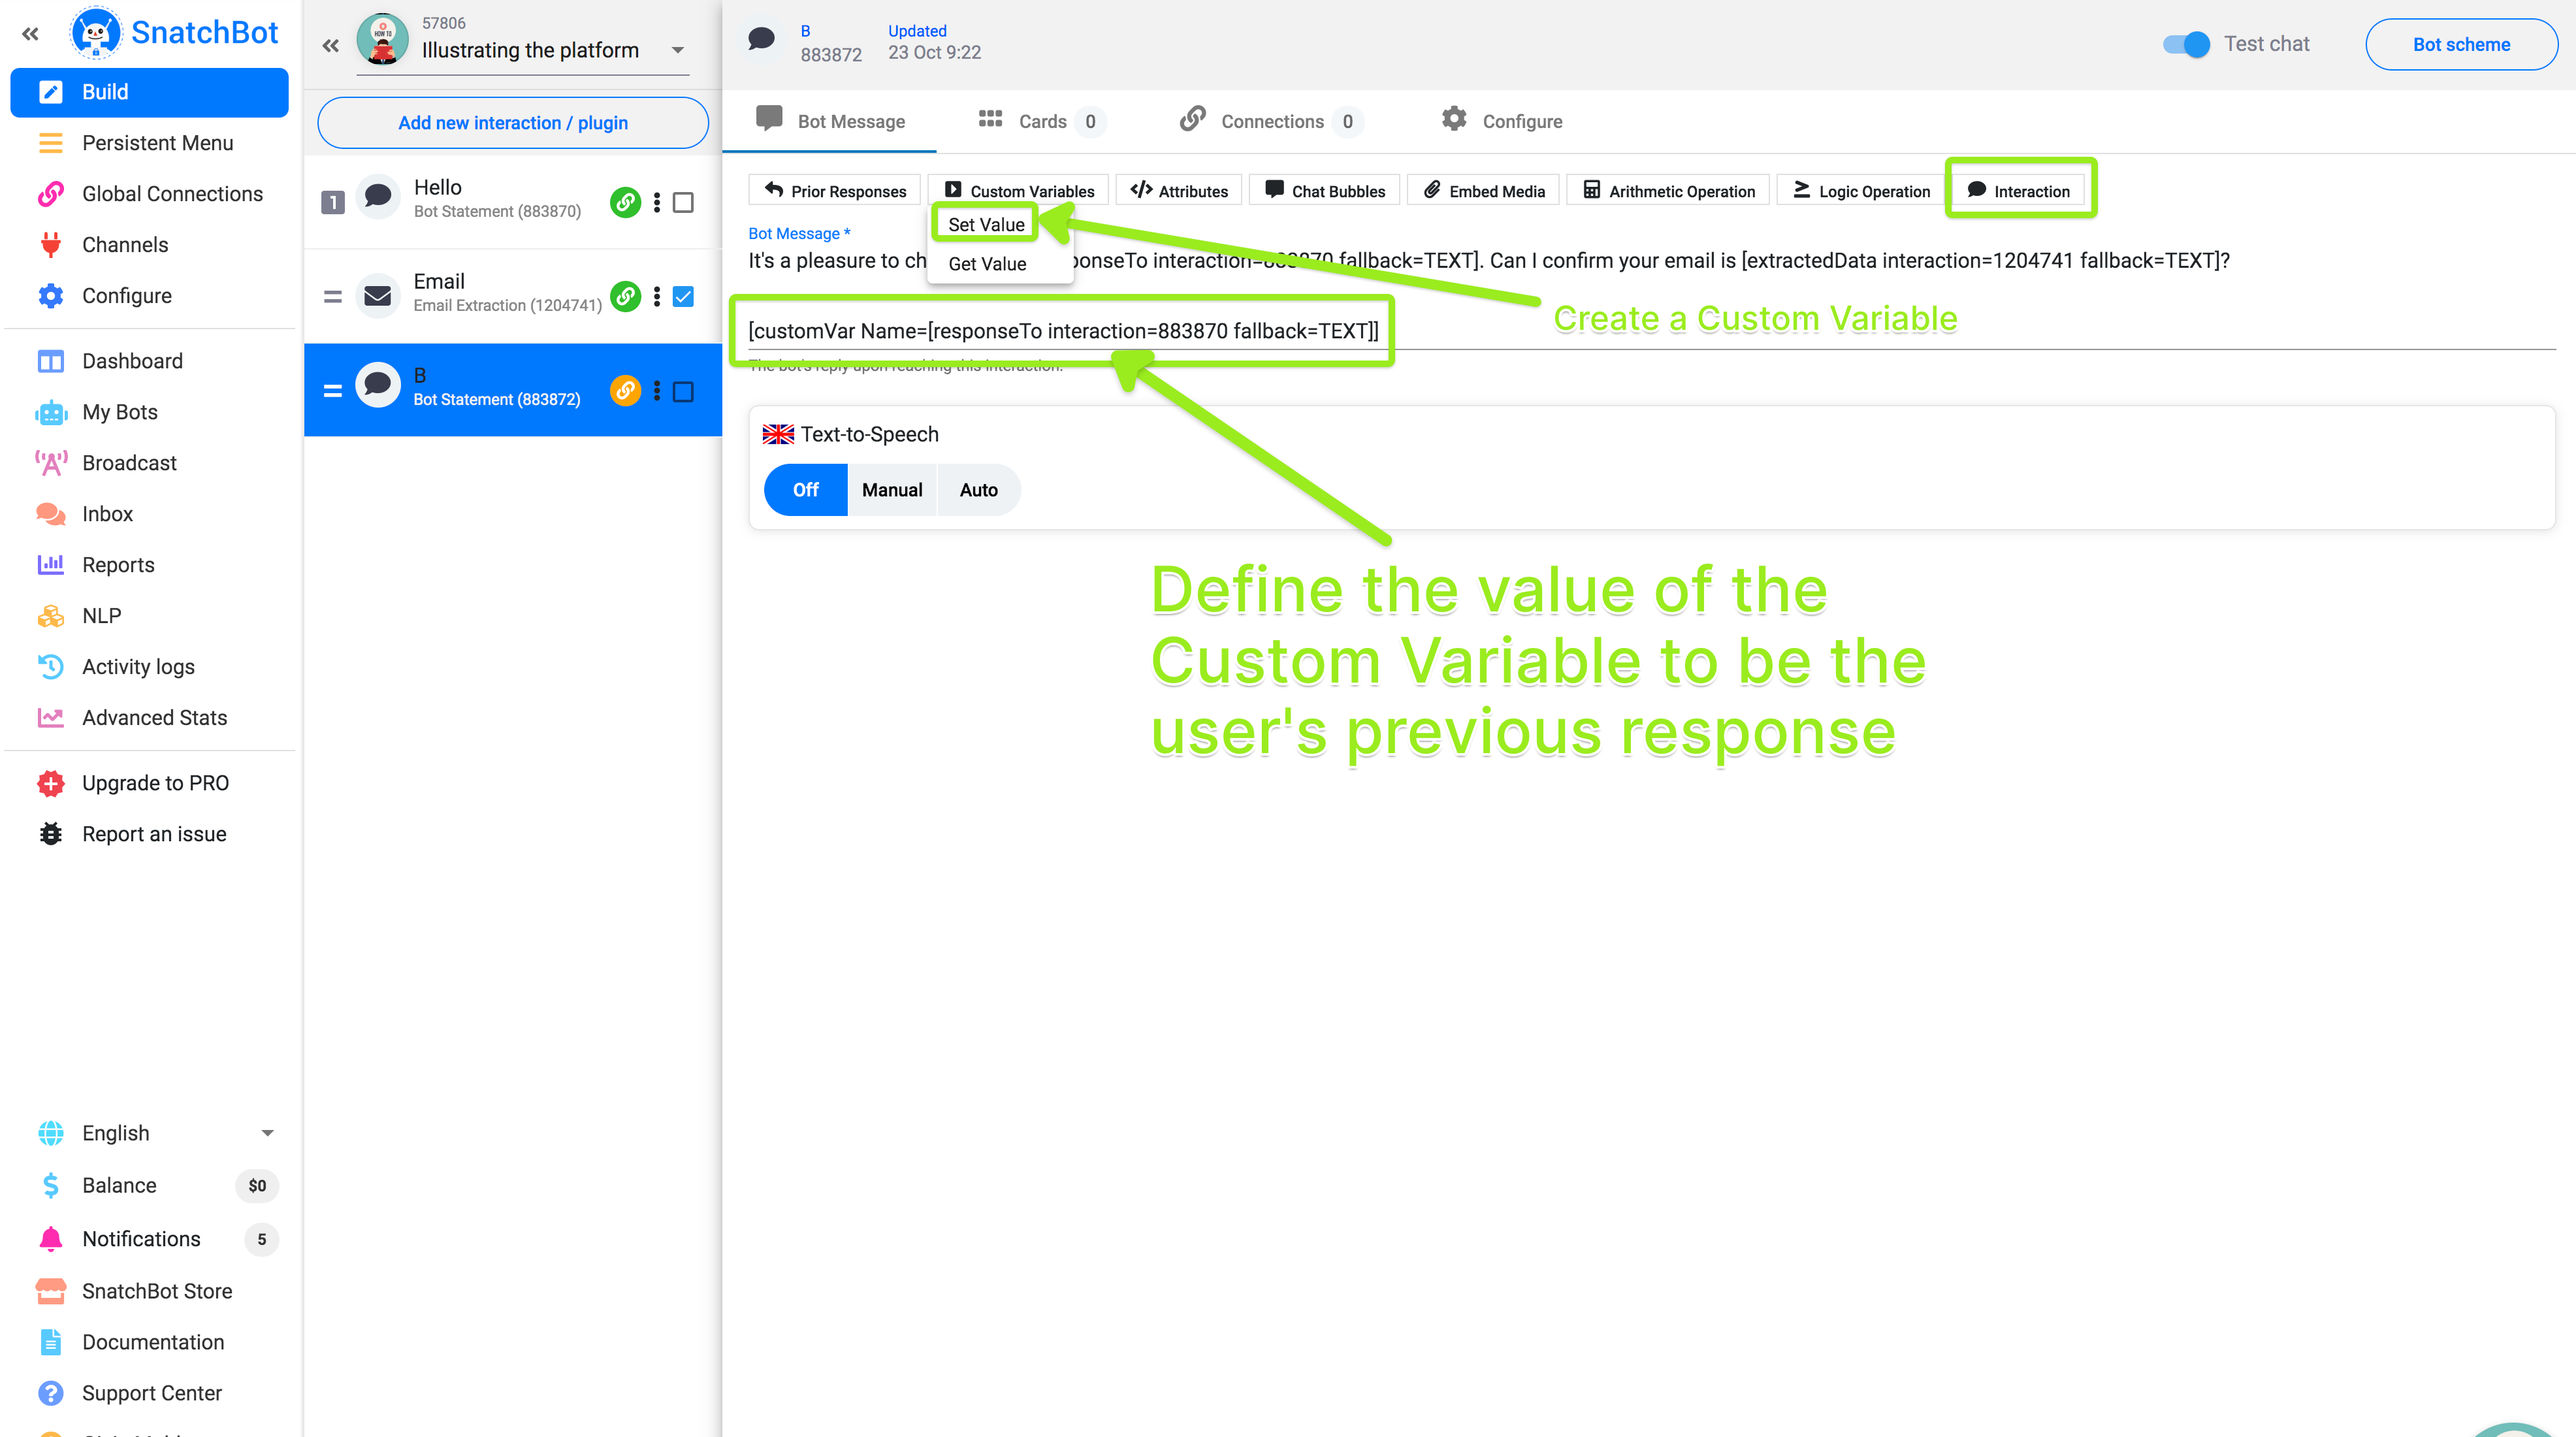
Task: Uncheck the Email interaction checkbox
Action: click(683, 297)
